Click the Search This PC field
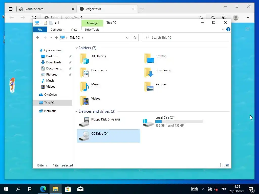259x194 pixels. [x=185, y=38]
